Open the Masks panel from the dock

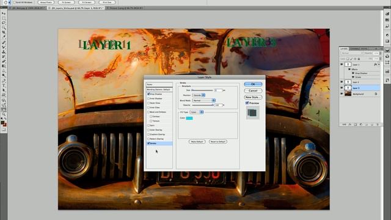pyautogui.click(x=387, y=41)
